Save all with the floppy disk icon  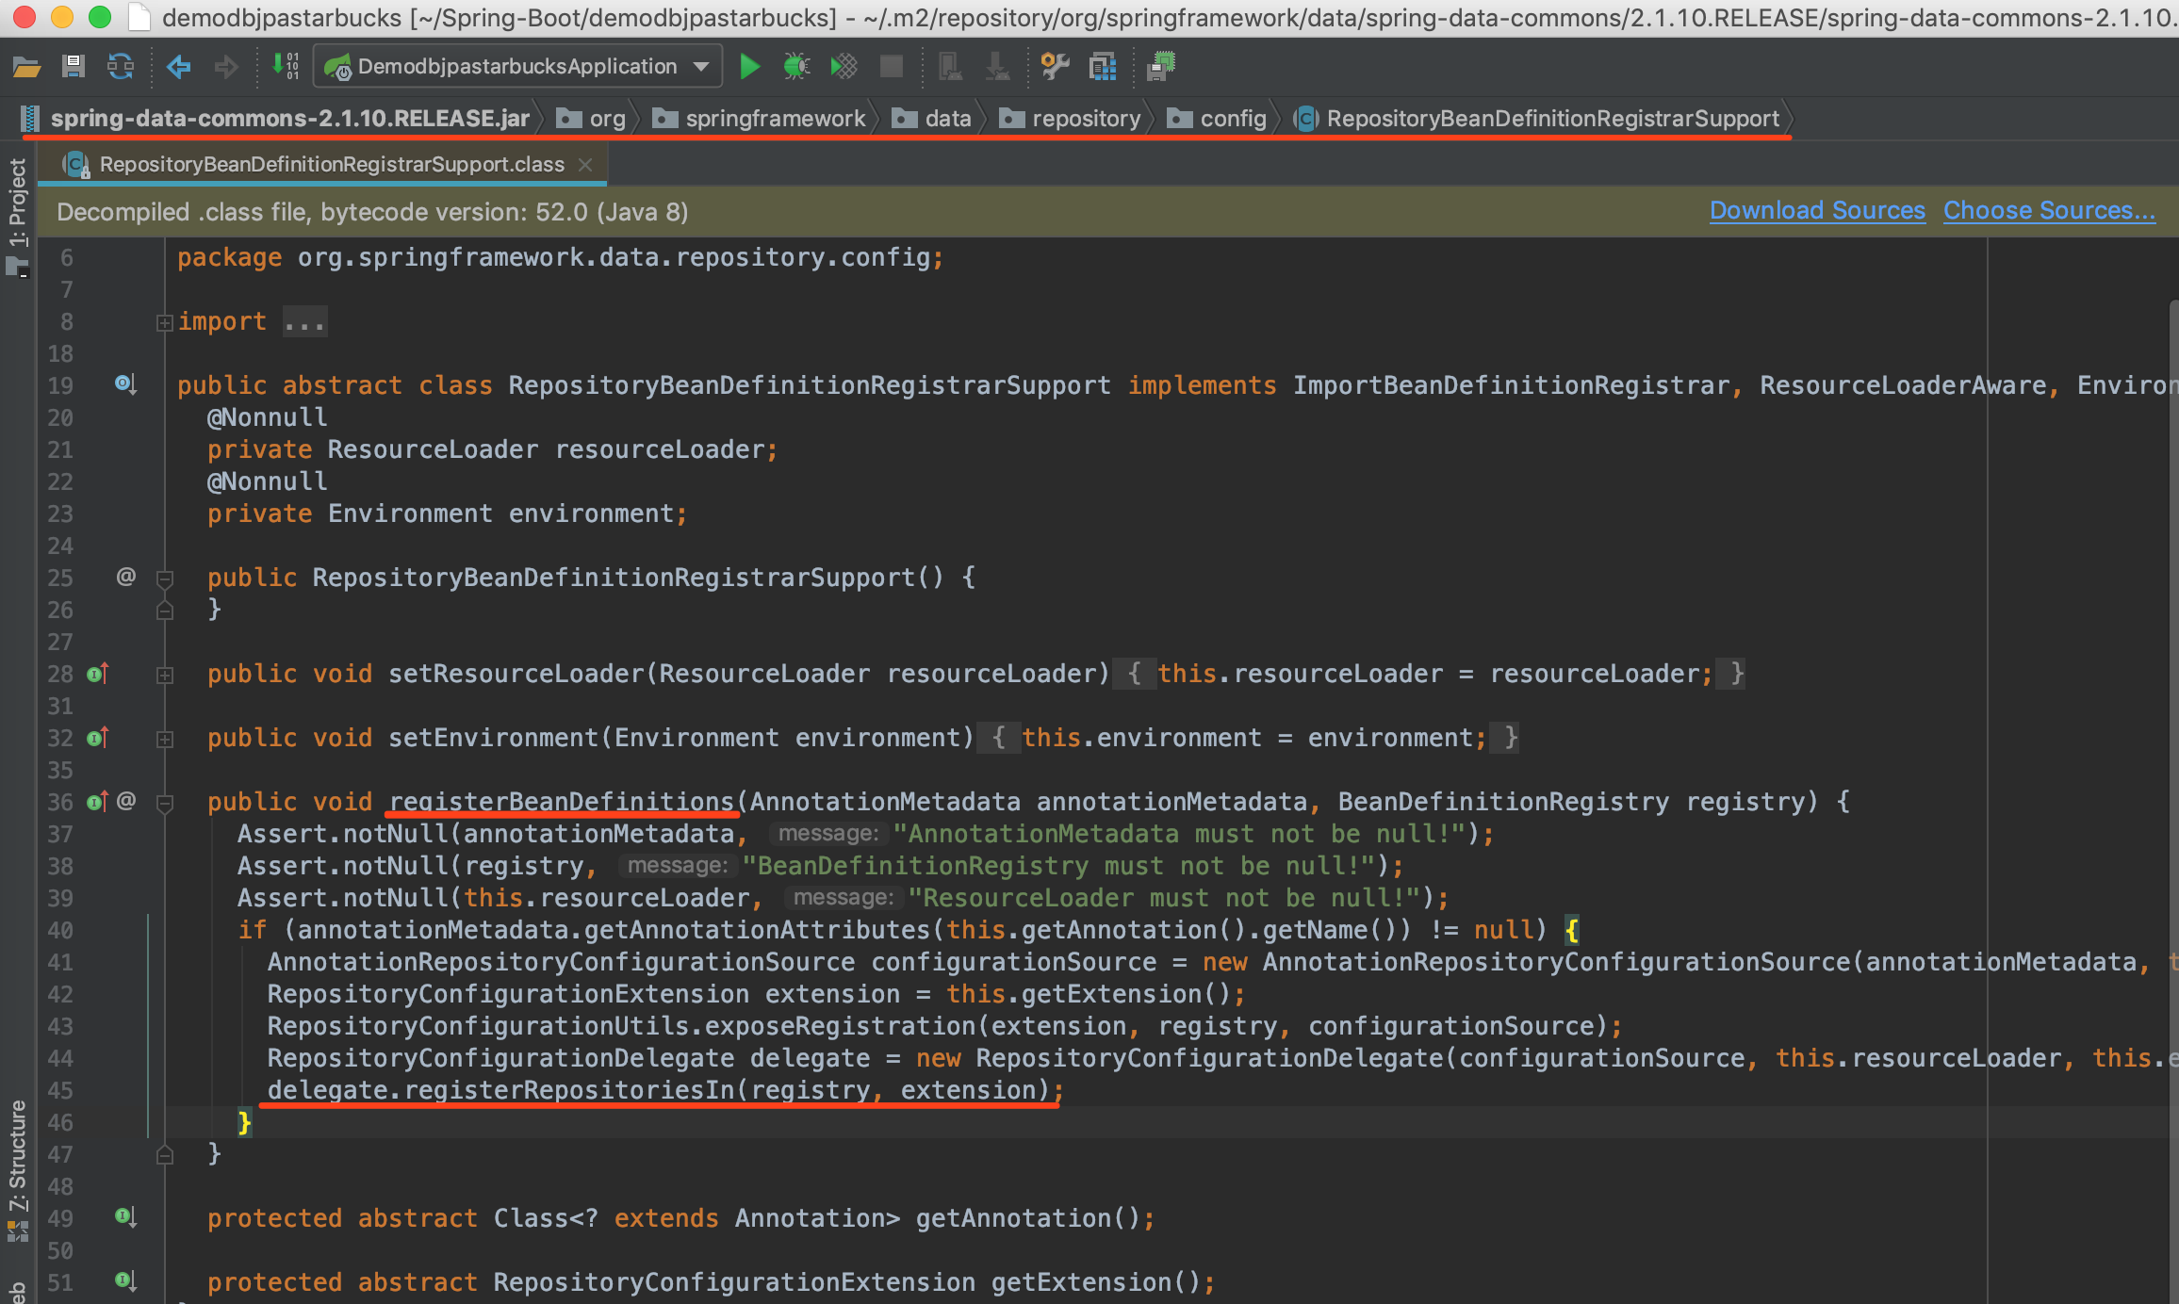73,66
